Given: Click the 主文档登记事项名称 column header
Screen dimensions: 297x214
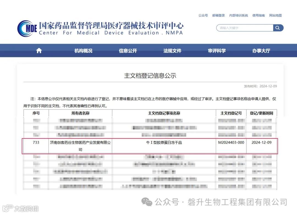Looking at the screenshot, I should click(164, 113).
